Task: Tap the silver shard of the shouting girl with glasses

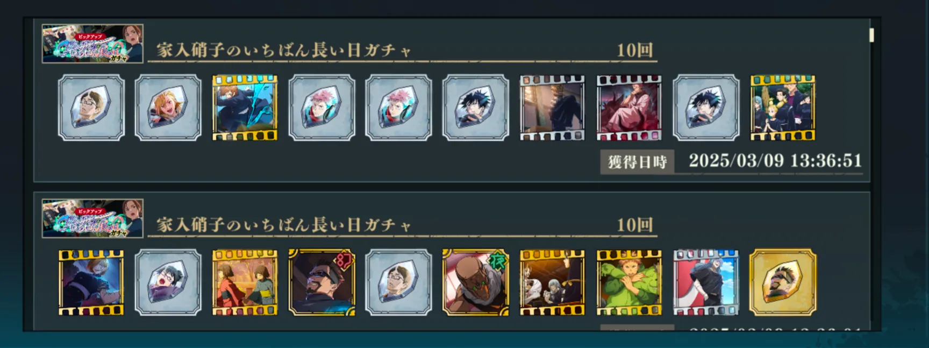Action: pos(168,282)
